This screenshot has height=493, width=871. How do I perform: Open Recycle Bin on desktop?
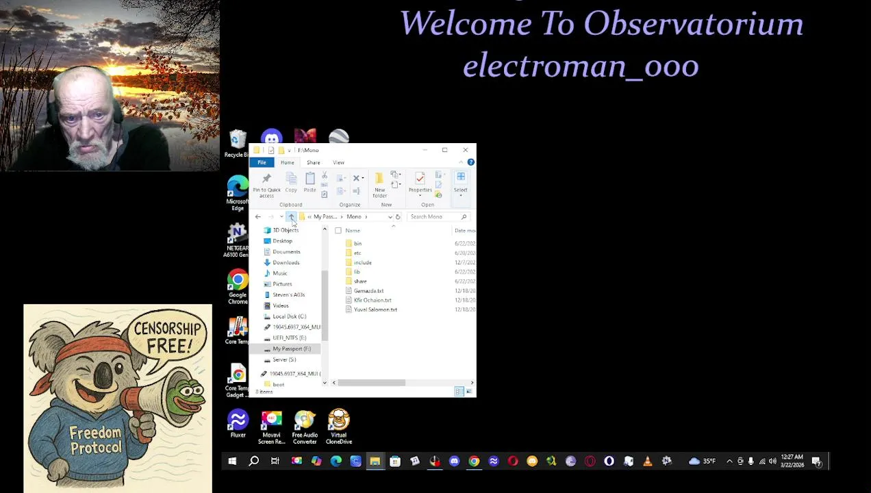237,144
